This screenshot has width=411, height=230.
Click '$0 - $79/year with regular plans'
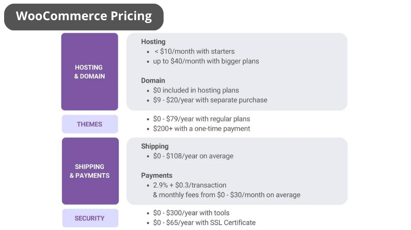click(x=201, y=119)
